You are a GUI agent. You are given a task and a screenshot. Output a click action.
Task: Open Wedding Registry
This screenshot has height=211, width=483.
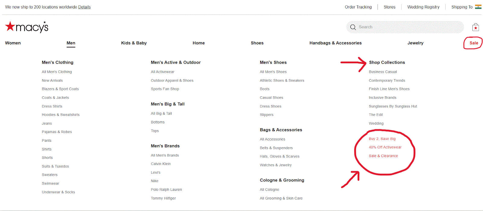point(423,7)
